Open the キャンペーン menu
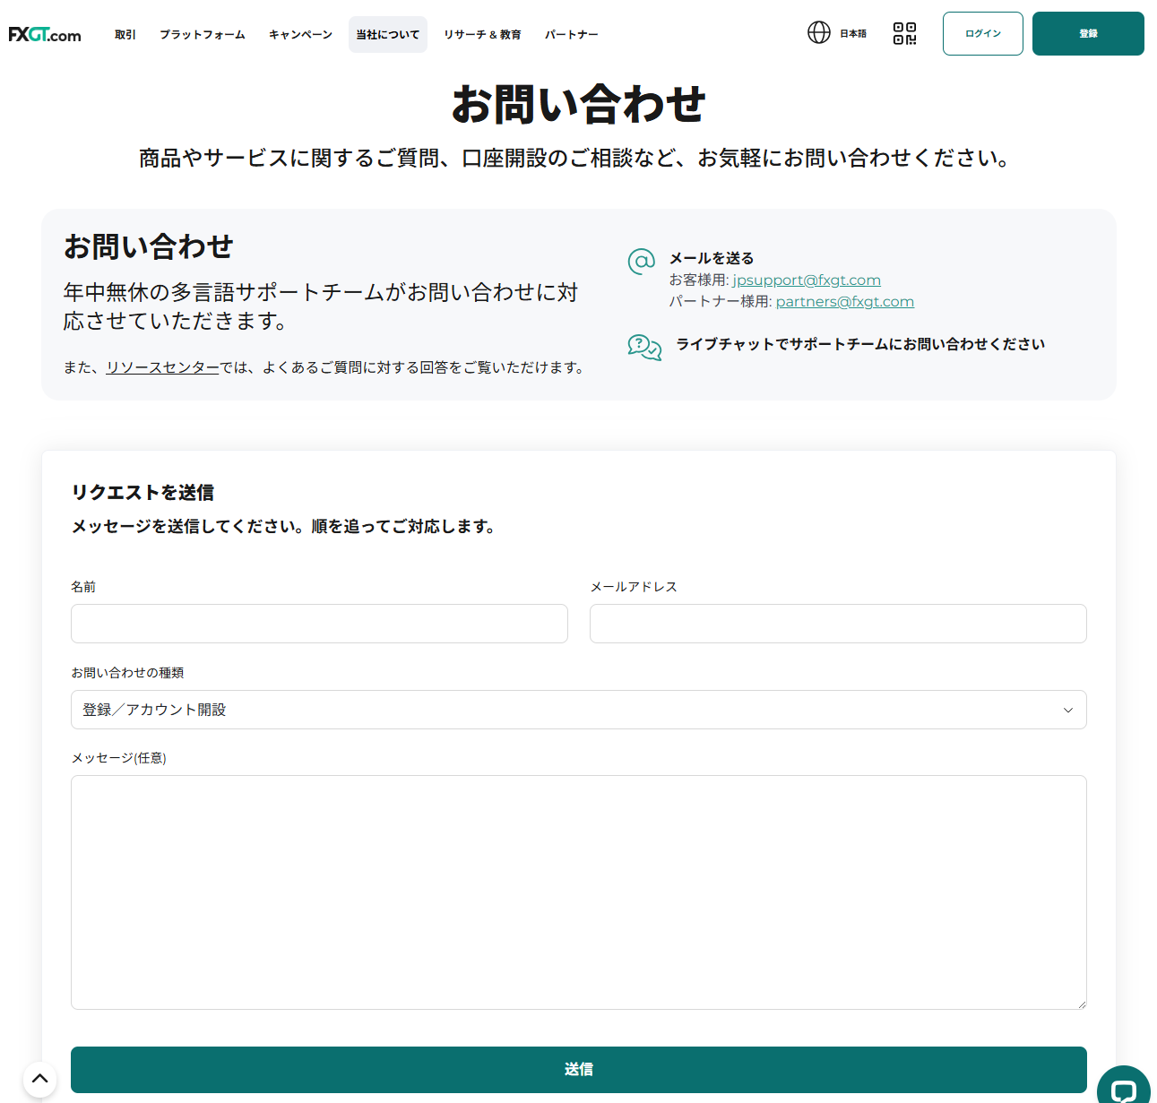This screenshot has height=1103, width=1157. point(300,35)
